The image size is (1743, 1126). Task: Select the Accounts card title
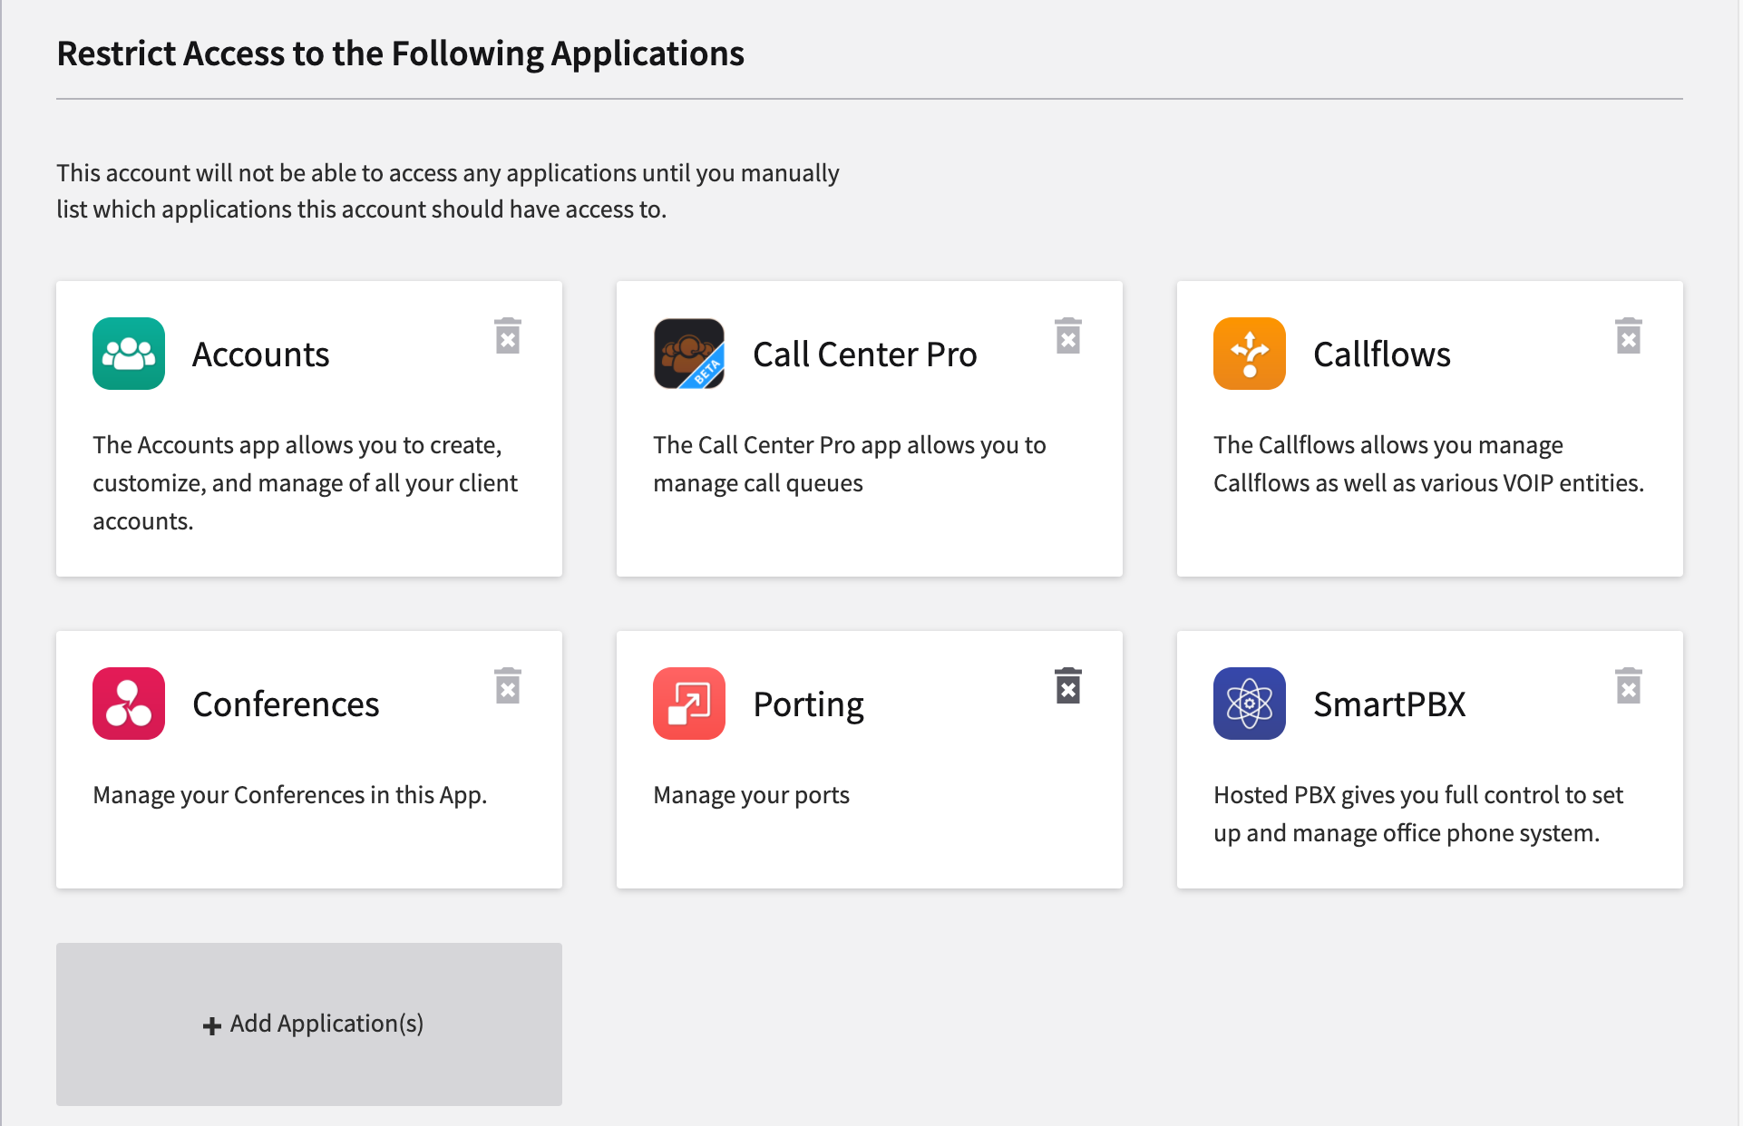click(261, 354)
